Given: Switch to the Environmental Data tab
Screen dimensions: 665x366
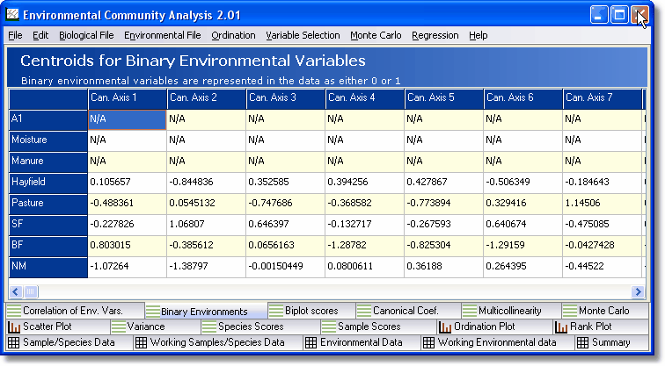Looking at the screenshot, I should (x=362, y=342).
